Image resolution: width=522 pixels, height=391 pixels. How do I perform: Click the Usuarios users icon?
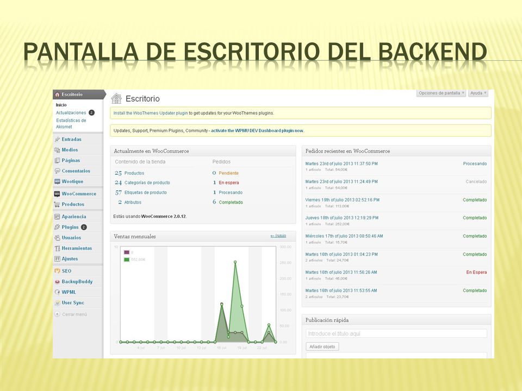click(x=57, y=238)
